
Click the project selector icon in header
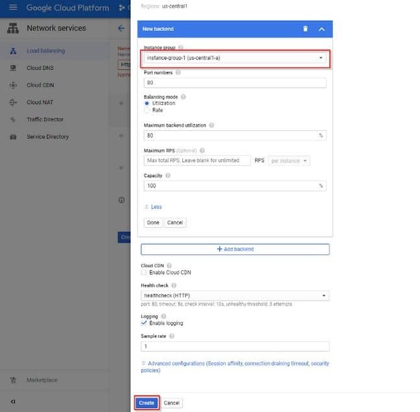coord(121,8)
